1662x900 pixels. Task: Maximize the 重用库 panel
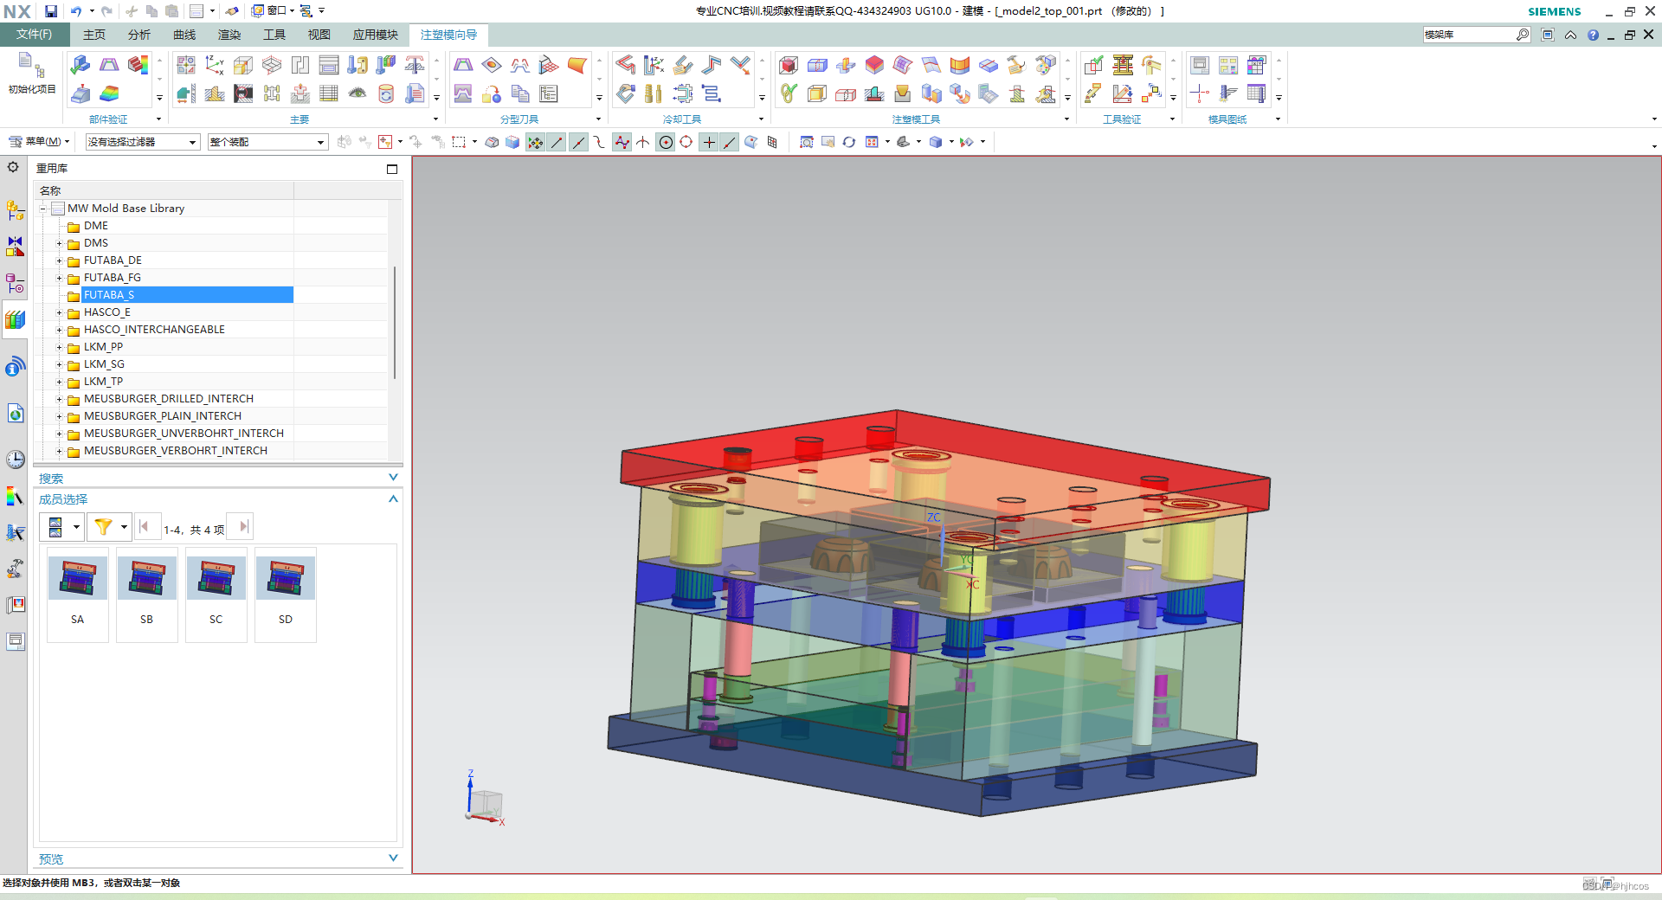tap(392, 169)
